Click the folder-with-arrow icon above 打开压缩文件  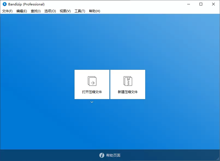coord(92,81)
